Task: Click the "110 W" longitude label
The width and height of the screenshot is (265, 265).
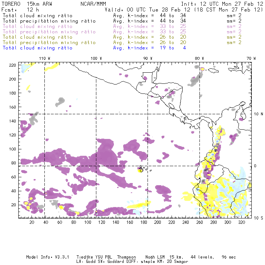Action: pos(45,58)
